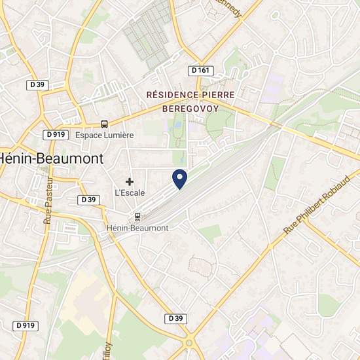Click the Hénin-Beaumont train station icon

tap(137, 217)
